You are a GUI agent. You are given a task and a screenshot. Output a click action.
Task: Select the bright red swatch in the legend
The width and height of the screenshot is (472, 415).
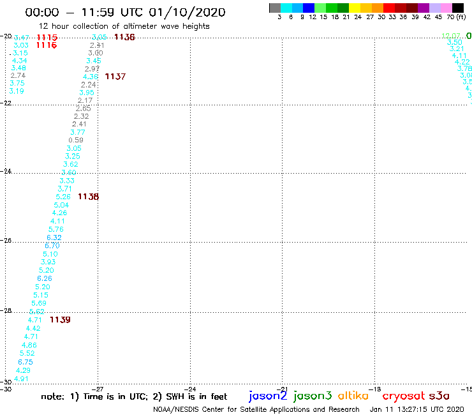click(389, 8)
